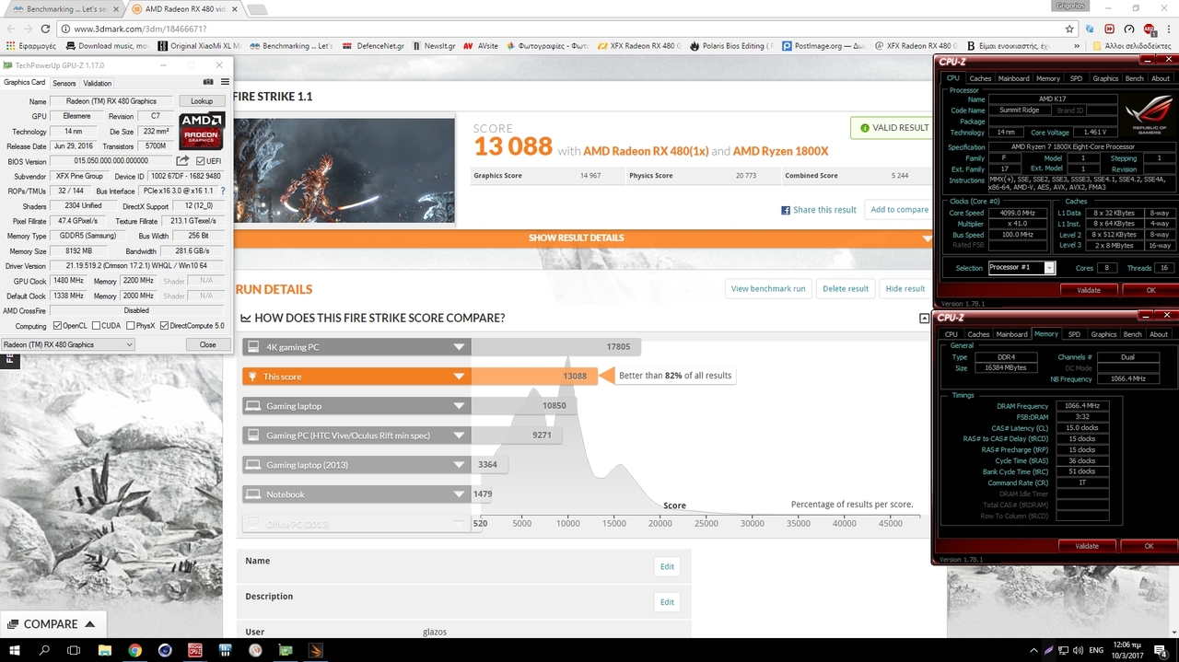Click the Delete result button
Viewport: 1179px width, 662px height.
point(846,288)
